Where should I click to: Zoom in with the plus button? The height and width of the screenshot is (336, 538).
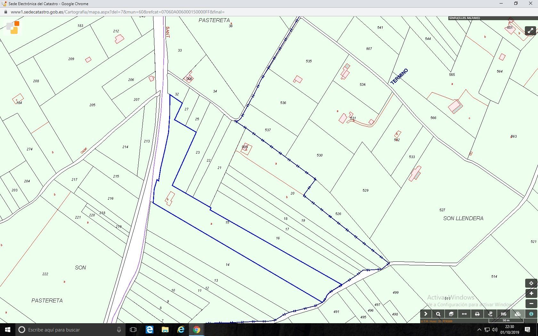pos(531,293)
